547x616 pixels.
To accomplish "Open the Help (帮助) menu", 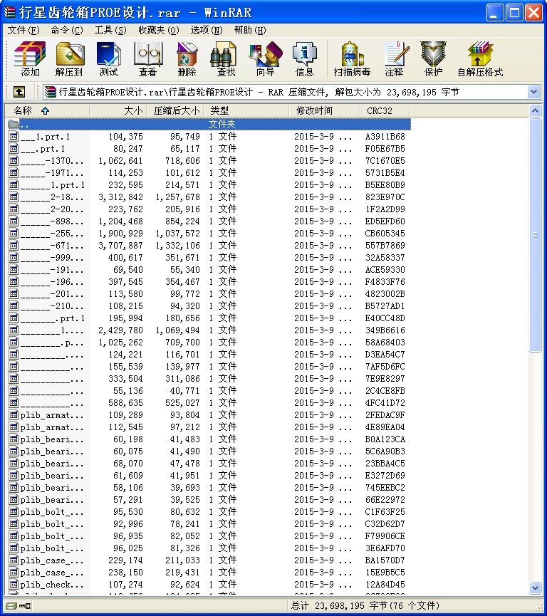I will [250, 30].
